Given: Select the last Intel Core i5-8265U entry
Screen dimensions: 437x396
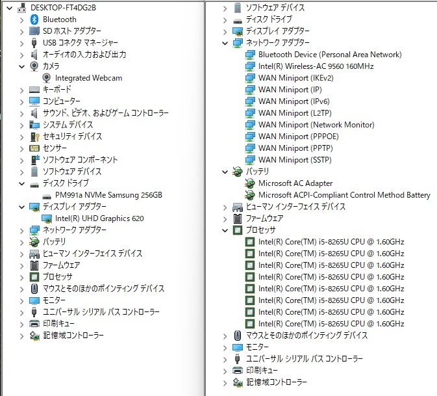Looking at the screenshot, I should coord(331,324).
